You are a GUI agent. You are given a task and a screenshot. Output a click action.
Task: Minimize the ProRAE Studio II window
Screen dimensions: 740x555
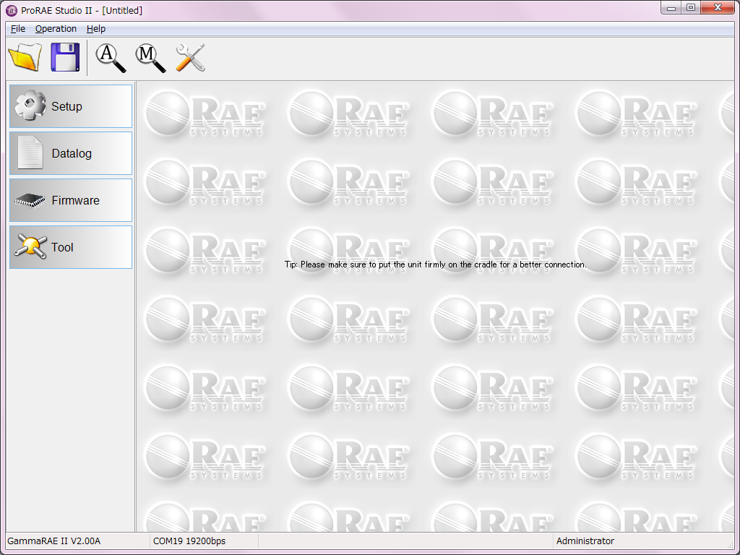click(x=671, y=7)
